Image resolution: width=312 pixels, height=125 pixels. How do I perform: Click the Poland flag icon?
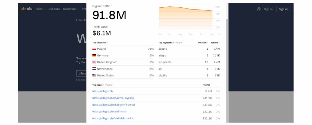tap(94, 49)
